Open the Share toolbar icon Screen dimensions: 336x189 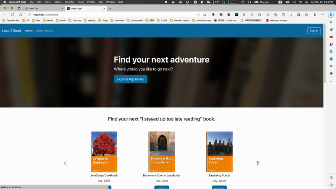tap(307, 15)
